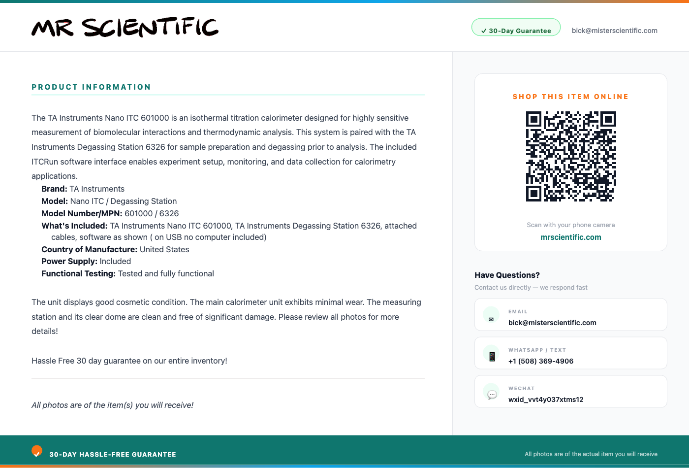The height and width of the screenshot is (468, 689).
Task: Click the Functional Testing line
Action: (128, 273)
